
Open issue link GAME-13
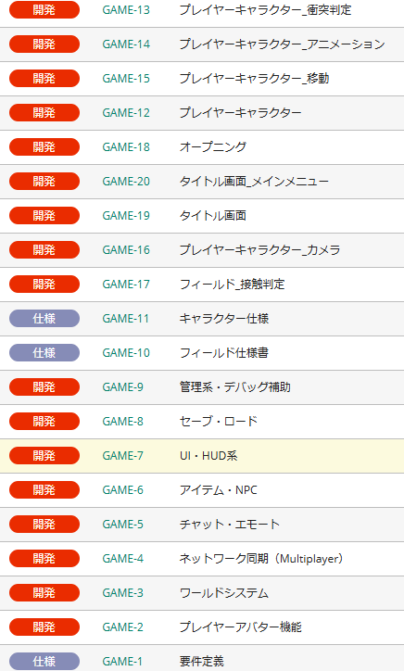click(126, 10)
